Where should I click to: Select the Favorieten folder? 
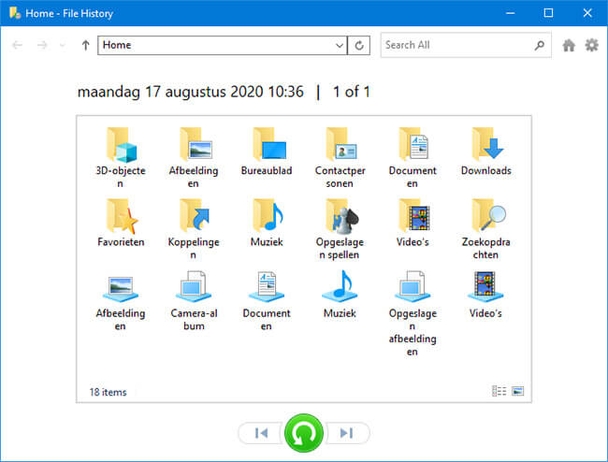click(x=121, y=223)
